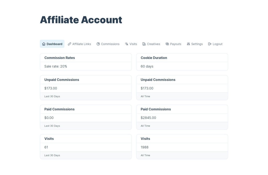Select $173.00 in All Time unpaid card

(x=147, y=88)
